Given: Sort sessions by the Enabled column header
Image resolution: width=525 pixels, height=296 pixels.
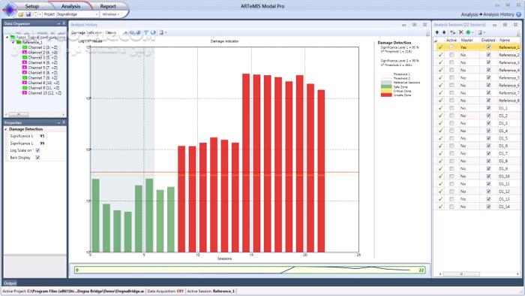Looking at the screenshot, I should pos(488,40).
